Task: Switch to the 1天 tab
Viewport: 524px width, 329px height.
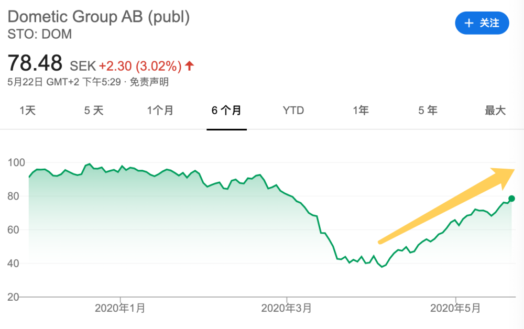Action: 27,111
